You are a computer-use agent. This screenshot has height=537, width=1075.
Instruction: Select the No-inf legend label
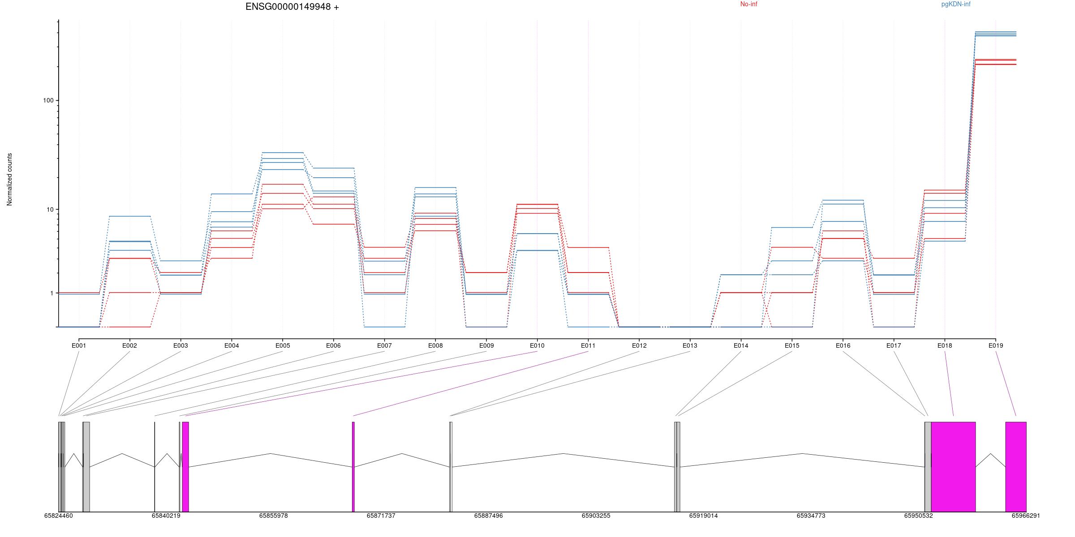point(748,4)
